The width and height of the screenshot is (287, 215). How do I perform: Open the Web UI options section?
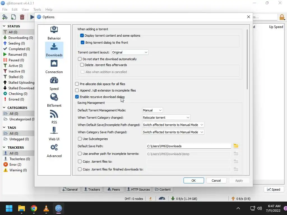pos(54,134)
